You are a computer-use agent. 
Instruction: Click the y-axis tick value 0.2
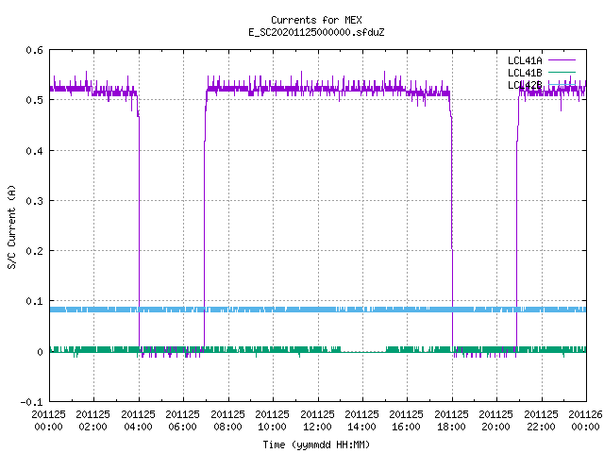coord(34,251)
